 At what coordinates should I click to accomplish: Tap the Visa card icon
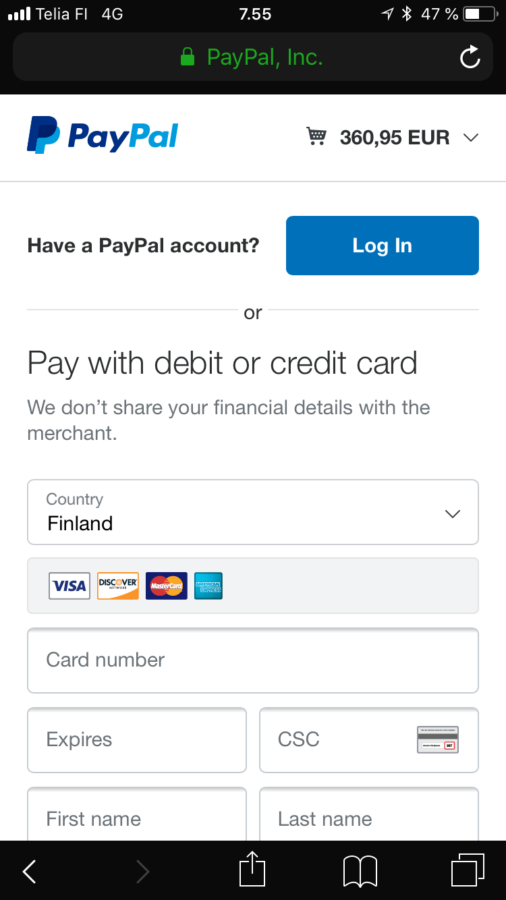point(69,586)
